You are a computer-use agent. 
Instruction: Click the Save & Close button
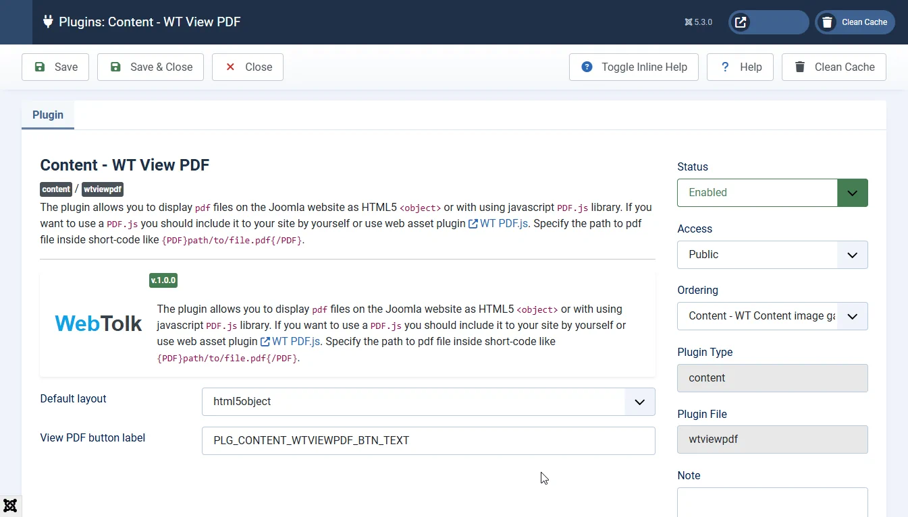click(151, 67)
